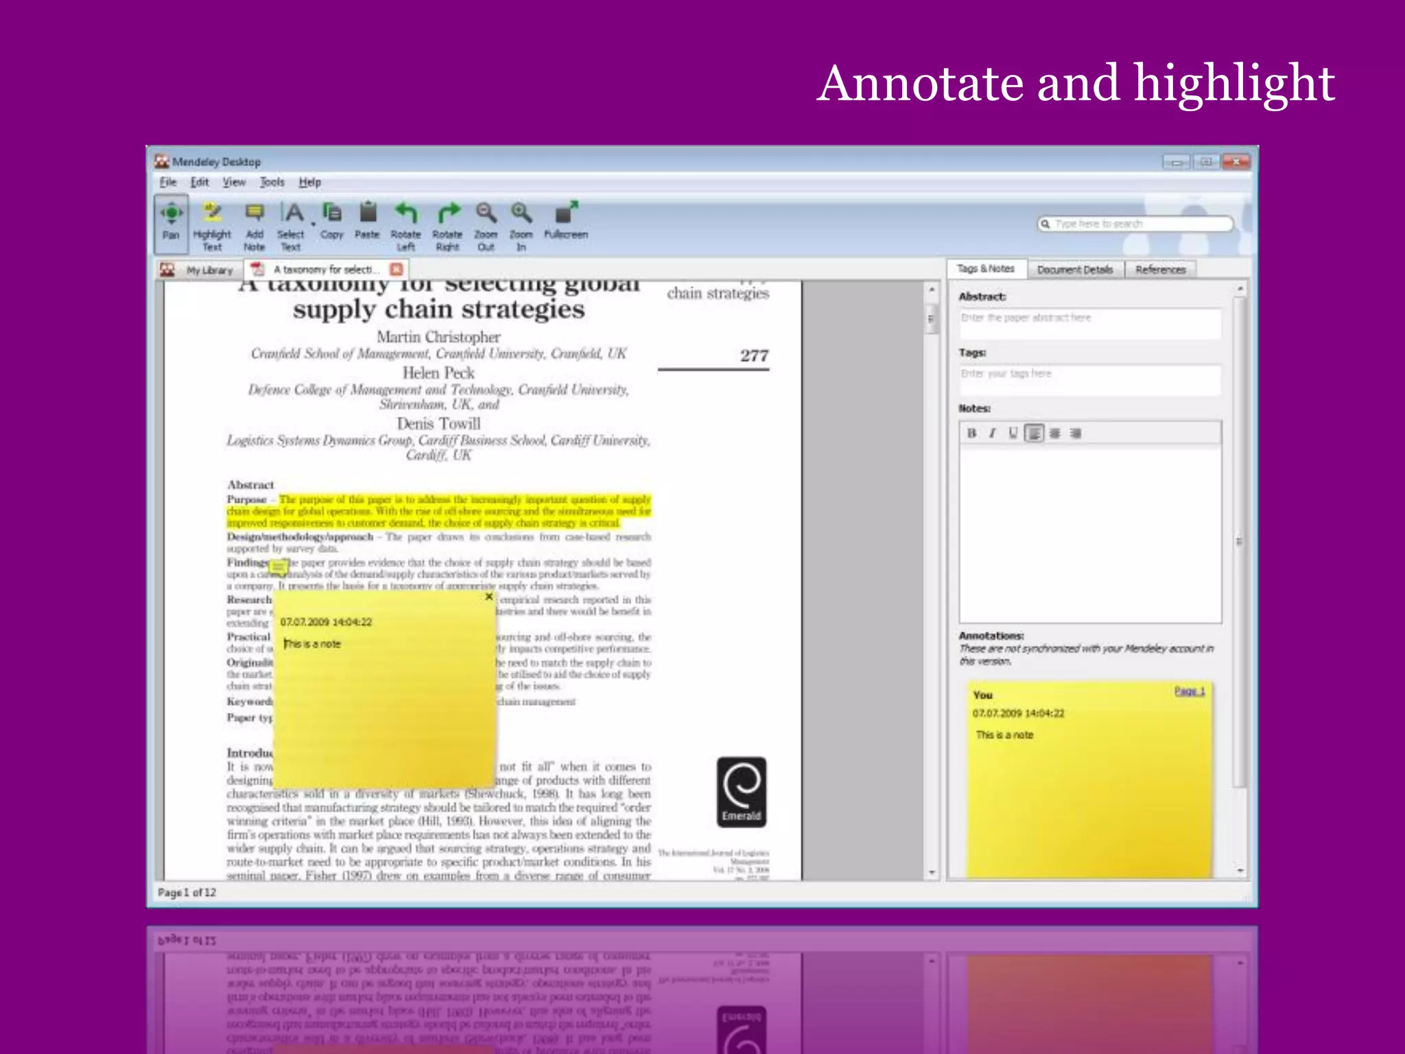Rotate the page left

[406, 226]
